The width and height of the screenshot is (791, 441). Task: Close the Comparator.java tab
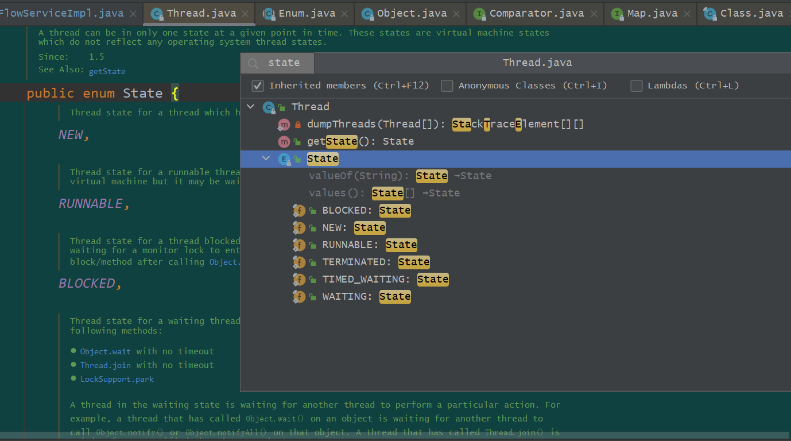point(595,14)
